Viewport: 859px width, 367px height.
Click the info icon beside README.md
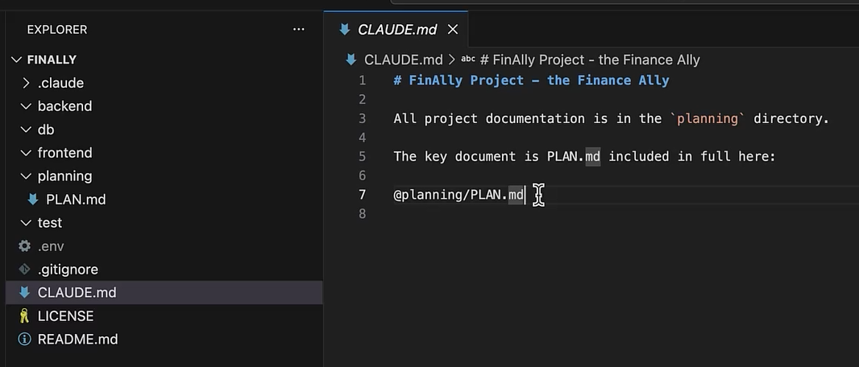coord(25,339)
